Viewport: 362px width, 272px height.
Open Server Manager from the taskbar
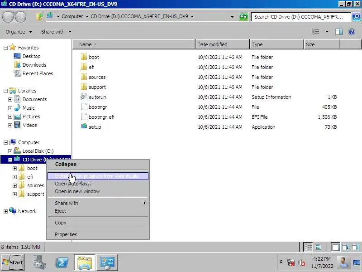pos(40,262)
